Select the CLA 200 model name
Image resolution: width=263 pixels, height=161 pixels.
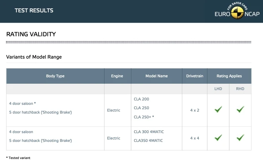tap(141, 99)
